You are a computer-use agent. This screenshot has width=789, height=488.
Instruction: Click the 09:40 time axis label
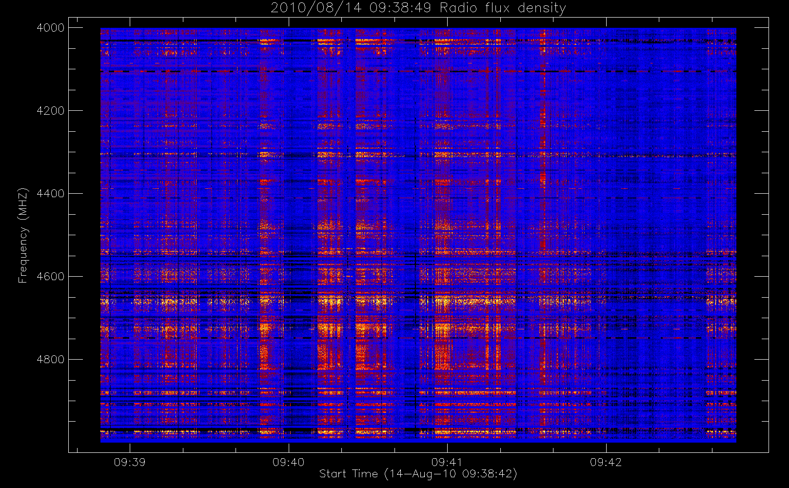(289, 462)
